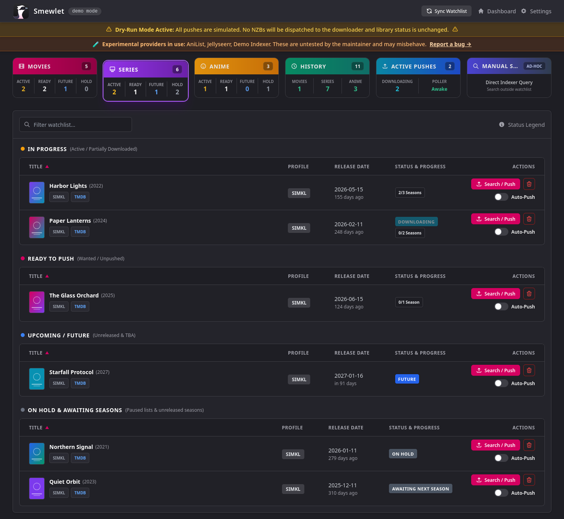Click the Smewlet bird logo

pos(21,11)
